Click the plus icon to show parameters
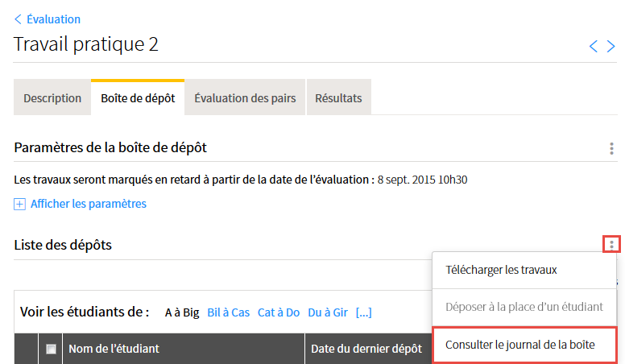The height and width of the screenshot is (364, 625). [19, 204]
